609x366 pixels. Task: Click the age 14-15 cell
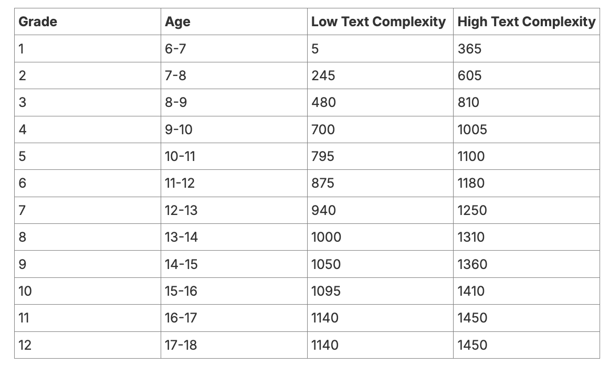tap(234, 264)
